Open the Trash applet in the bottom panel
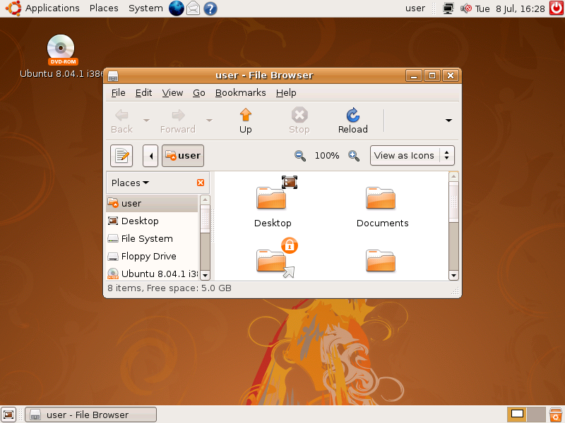 (x=555, y=415)
